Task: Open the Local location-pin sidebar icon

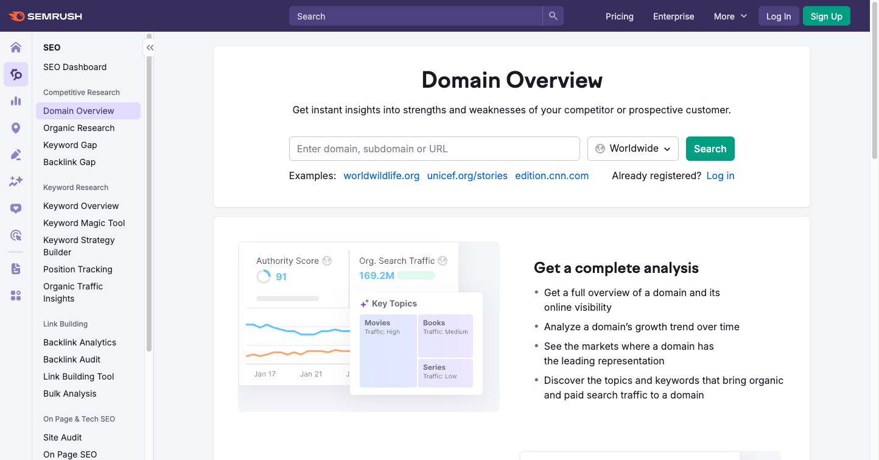Action: tap(16, 128)
